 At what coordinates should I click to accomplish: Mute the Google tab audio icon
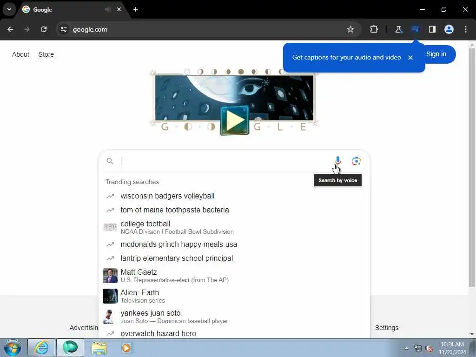point(107,9)
